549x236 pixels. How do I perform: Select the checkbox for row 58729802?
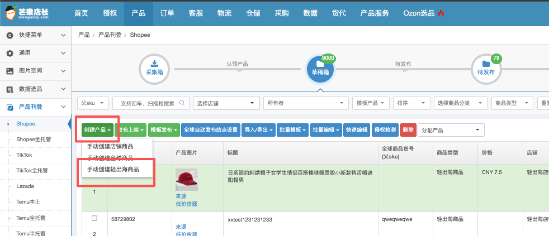pos(94,218)
